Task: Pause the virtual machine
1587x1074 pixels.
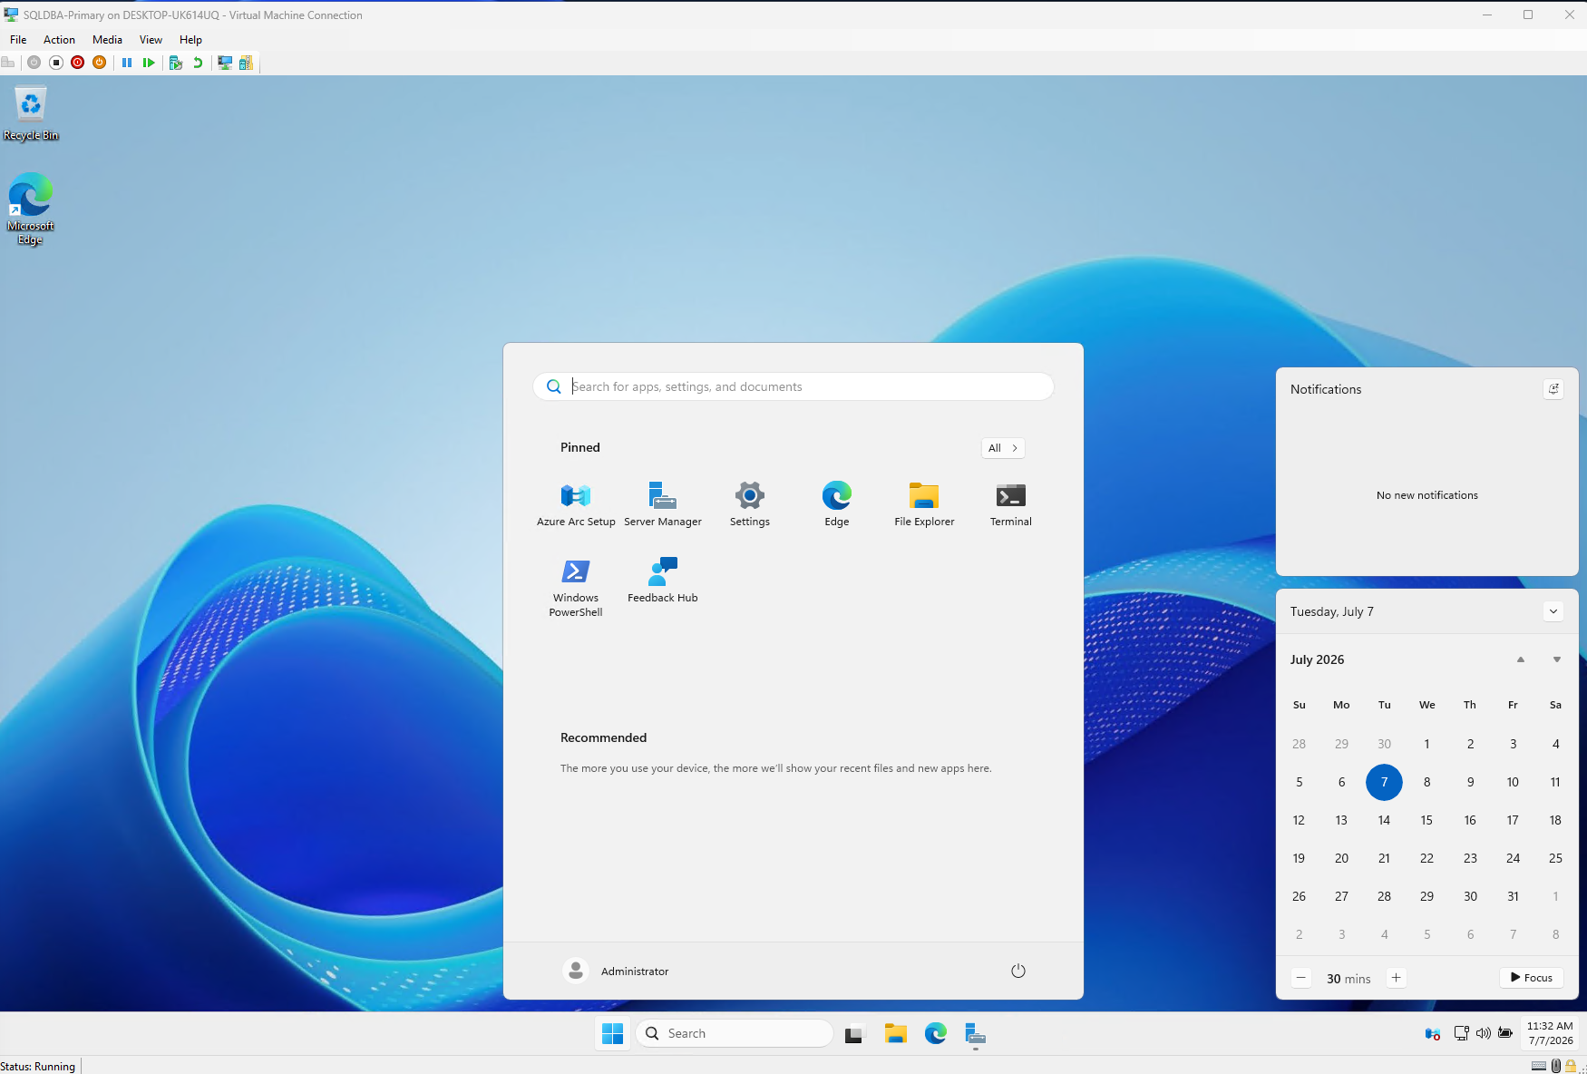Action: tap(127, 63)
